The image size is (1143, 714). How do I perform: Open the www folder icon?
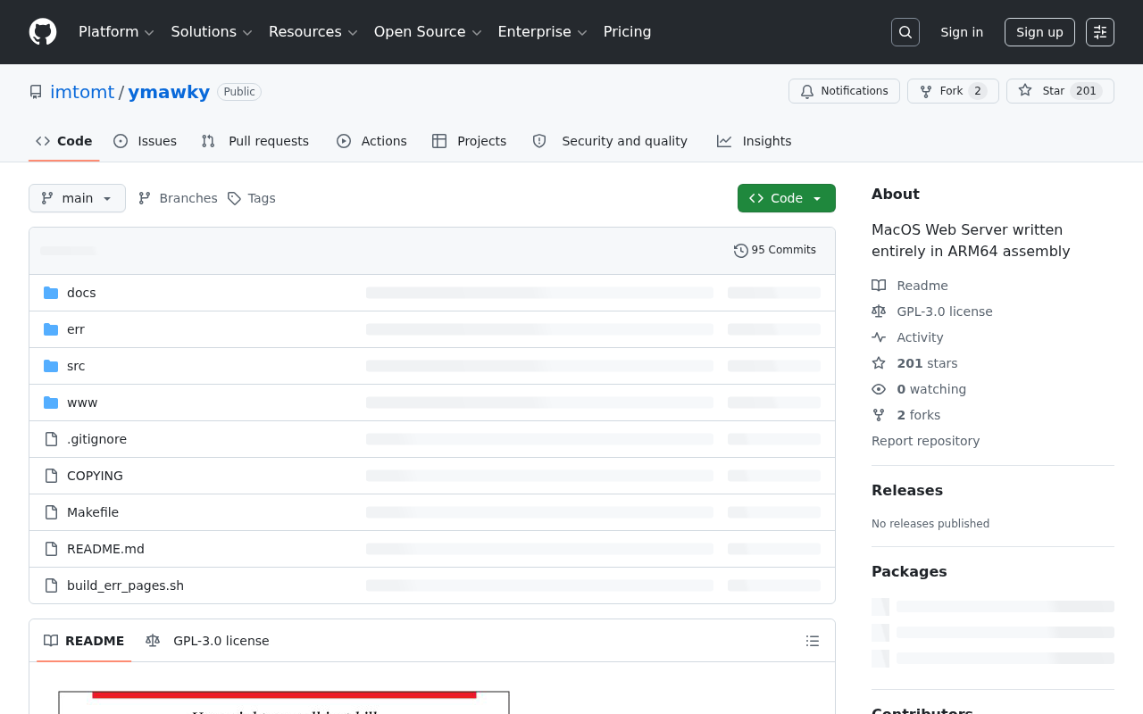[51, 403]
